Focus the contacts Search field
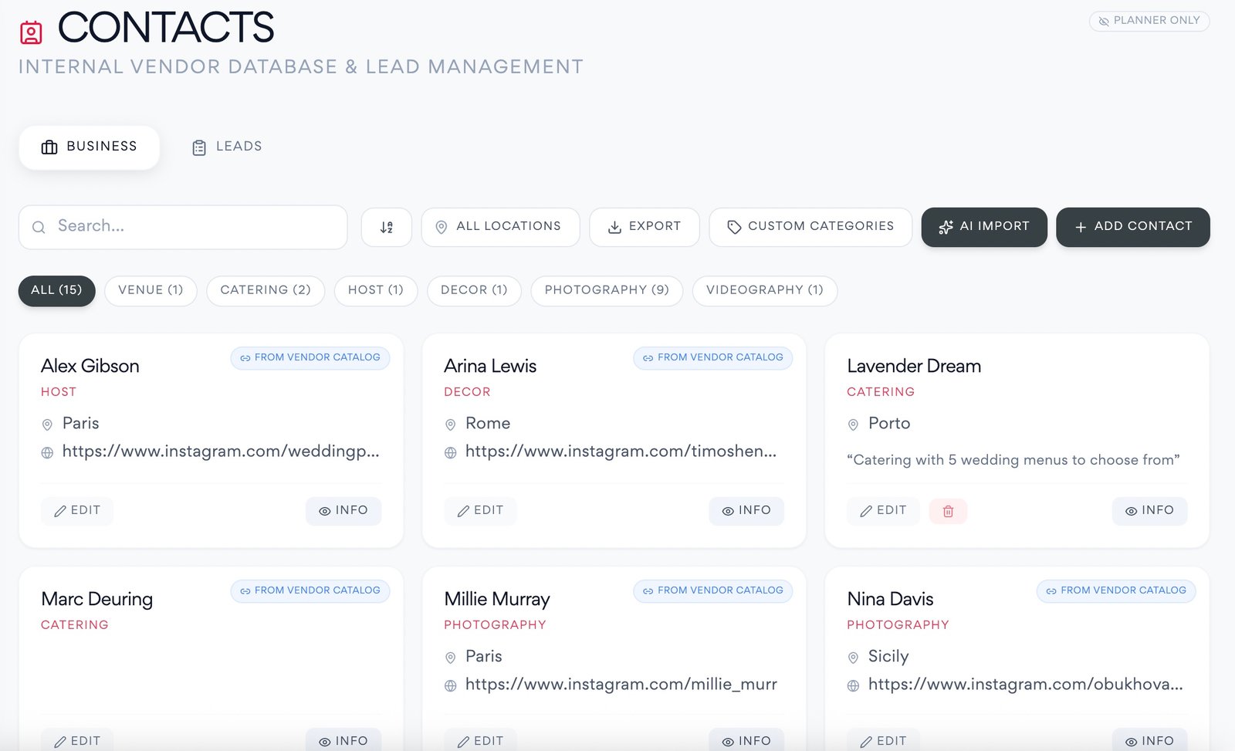The width and height of the screenshot is (1235, 751). click(183, 227)
